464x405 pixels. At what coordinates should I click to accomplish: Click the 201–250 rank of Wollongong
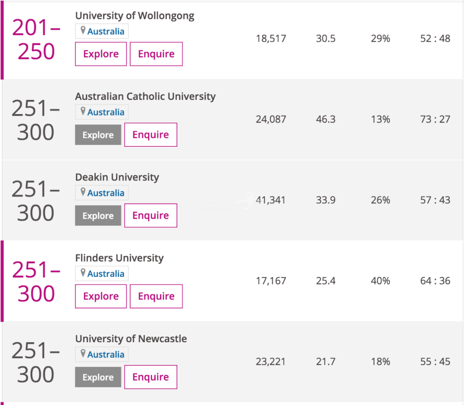[x=36, y=40]
